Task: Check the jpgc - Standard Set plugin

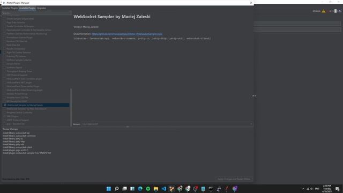Action: (x=4, y=124)
